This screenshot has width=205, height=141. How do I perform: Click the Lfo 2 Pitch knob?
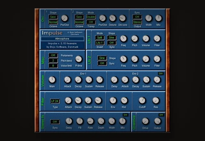pos(135,59)
